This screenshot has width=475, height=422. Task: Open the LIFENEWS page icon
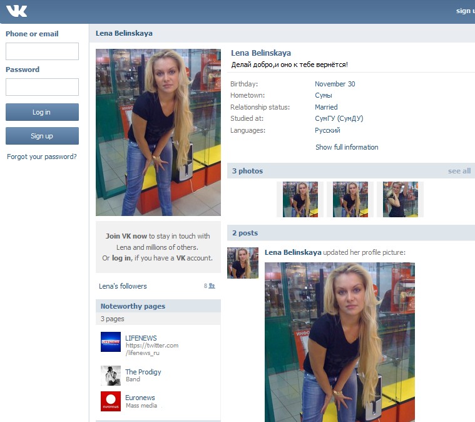click(x=110, y=342)
